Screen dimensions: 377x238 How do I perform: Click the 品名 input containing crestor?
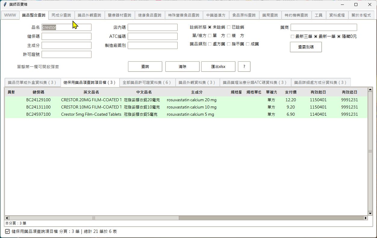(x=67, y=27)
